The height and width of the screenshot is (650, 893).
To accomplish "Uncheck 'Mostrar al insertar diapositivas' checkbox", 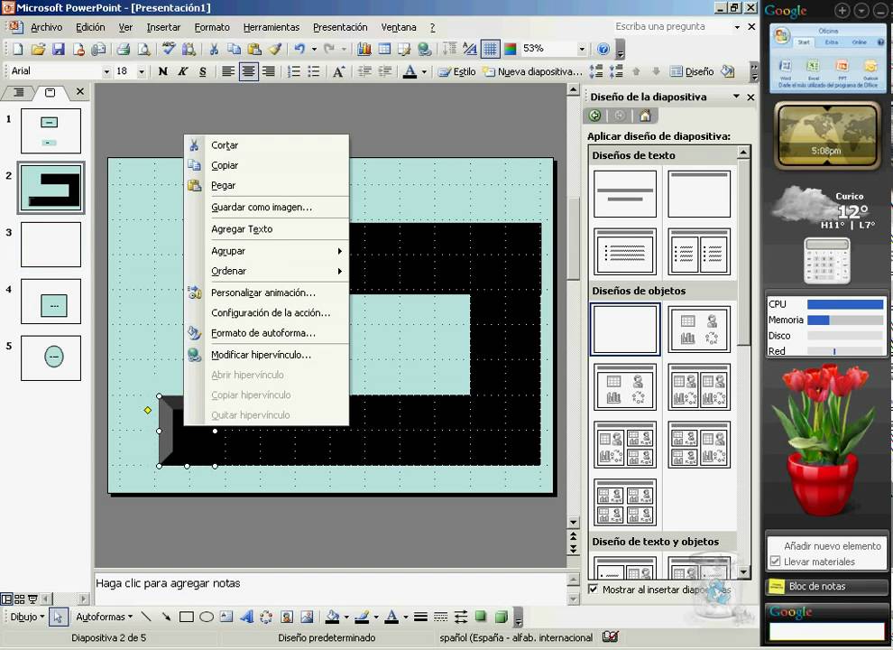I will (x=593, y=590).
